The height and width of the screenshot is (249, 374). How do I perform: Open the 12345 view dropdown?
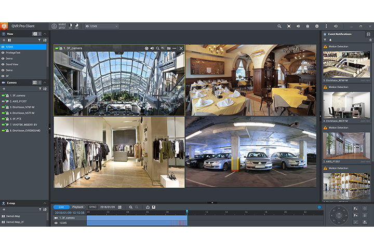click(101, 26)
